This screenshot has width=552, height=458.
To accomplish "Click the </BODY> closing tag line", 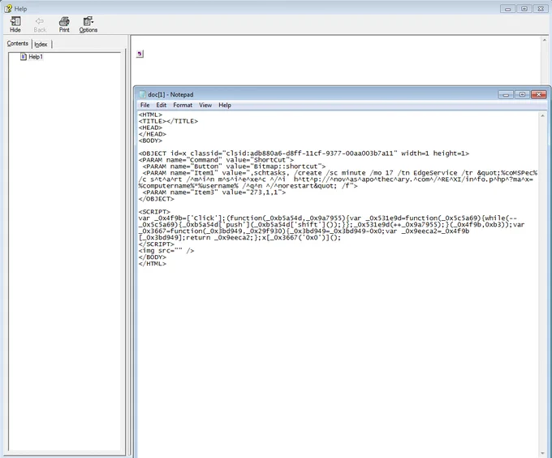I will click(x=153, y=257).
